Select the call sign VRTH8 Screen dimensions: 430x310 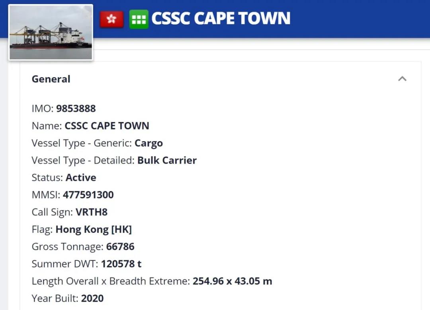coord(92,212)
